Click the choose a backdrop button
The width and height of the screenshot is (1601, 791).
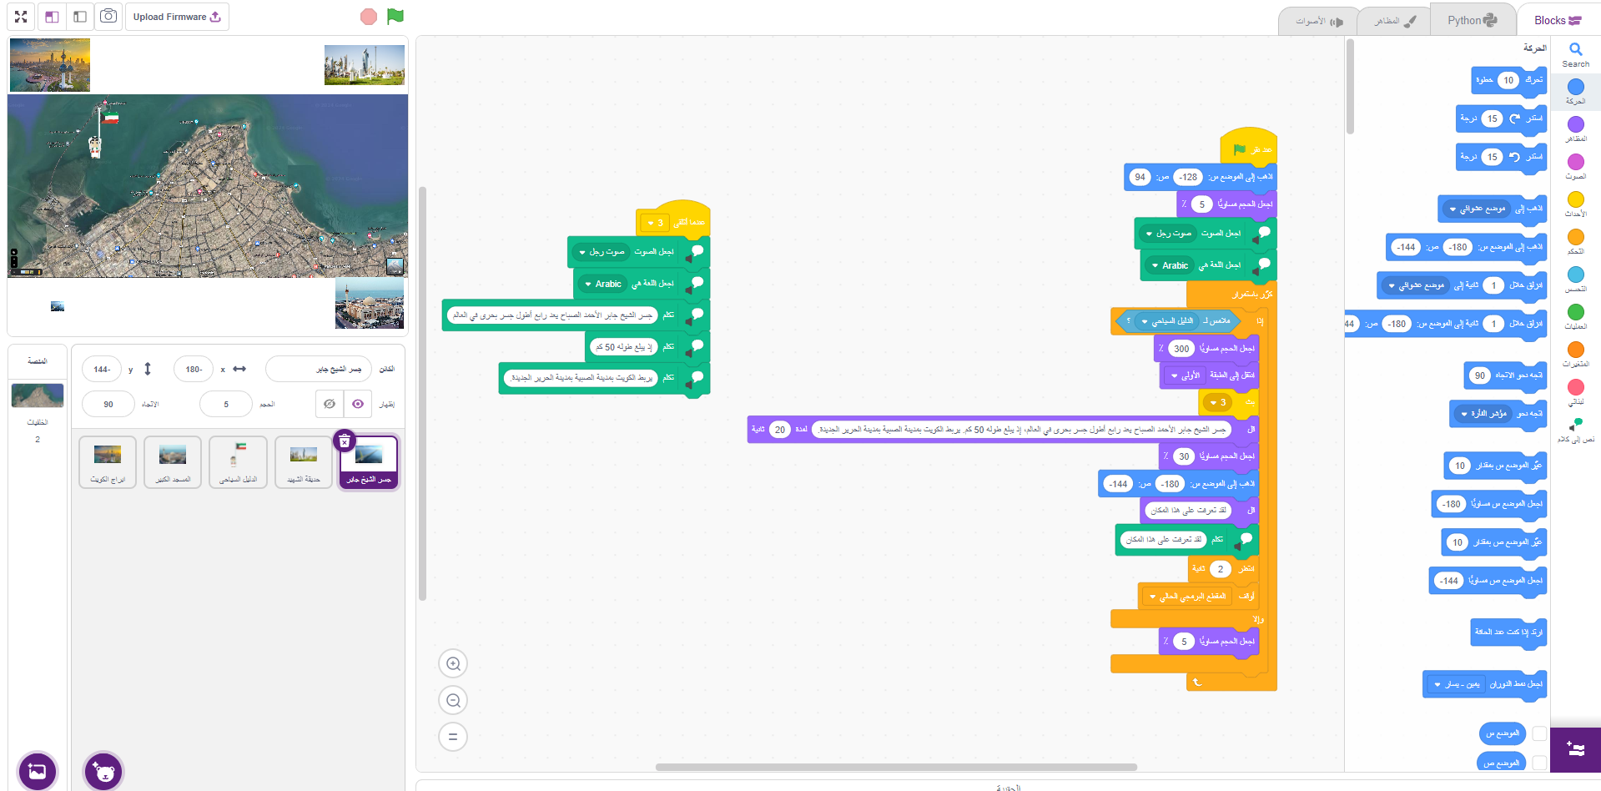[37, 771]
